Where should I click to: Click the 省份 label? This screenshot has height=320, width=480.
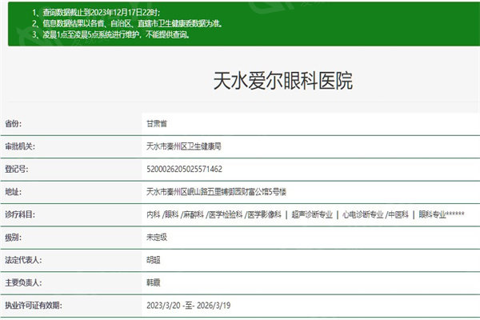point(13,124)
